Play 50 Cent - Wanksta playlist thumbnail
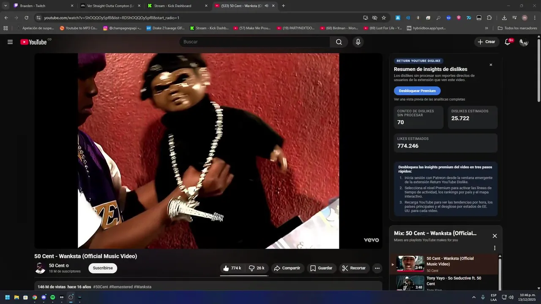The height and width of the screenshot is (304, 541). point(410,264)
